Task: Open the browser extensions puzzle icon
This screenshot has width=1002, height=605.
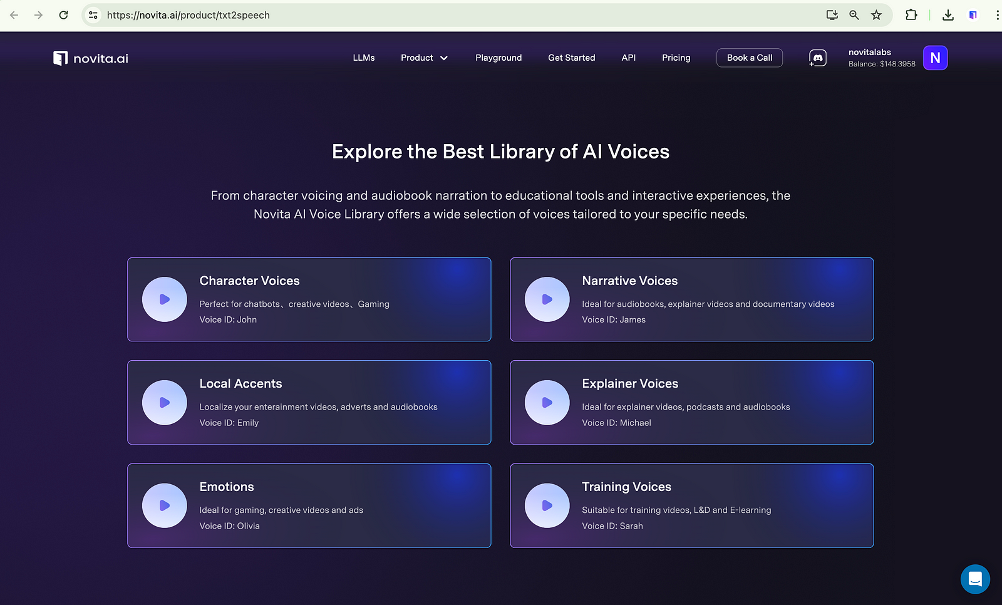Action: (x=911, y=15)
